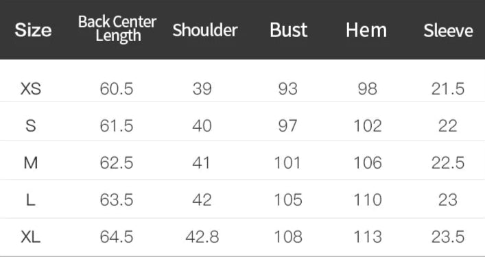Screen dimensions: 485x257
Task: Click the Bust column header
Action: [x=289, y=30]
